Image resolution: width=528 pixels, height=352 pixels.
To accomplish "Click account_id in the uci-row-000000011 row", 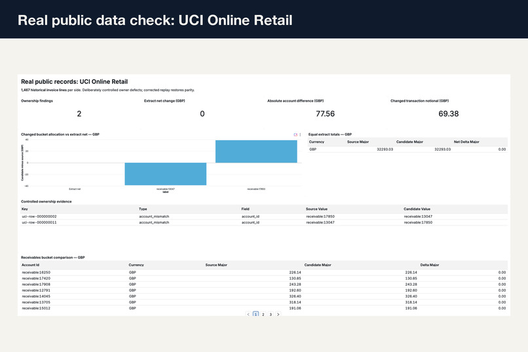I will 250,223.
